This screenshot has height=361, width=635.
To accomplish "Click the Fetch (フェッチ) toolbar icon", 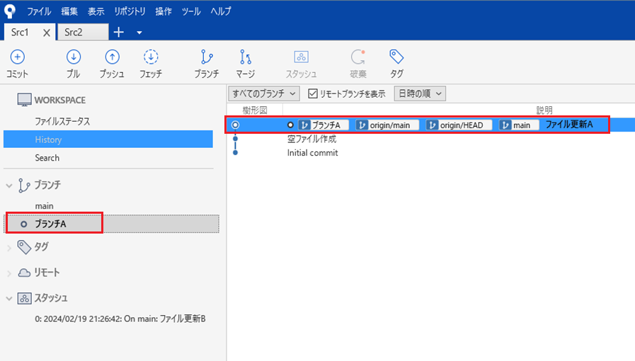I will pyautogui.click(x=151, y=57).
